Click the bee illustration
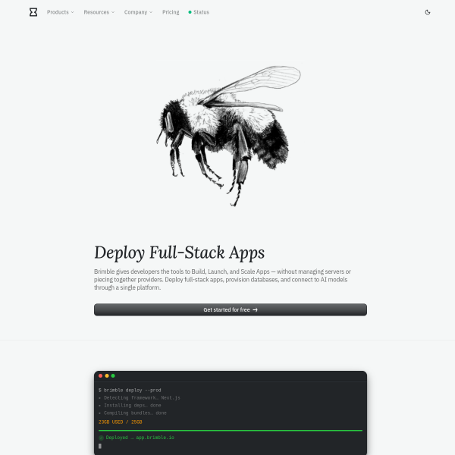Image resolution: width=455 pixels, height=455 pixels. click(228, 136)
